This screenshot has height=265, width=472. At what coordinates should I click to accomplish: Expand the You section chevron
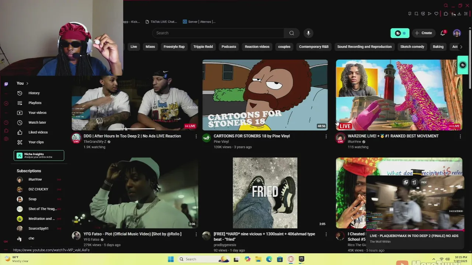(27, 84)
